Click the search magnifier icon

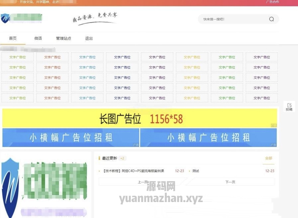271,19
